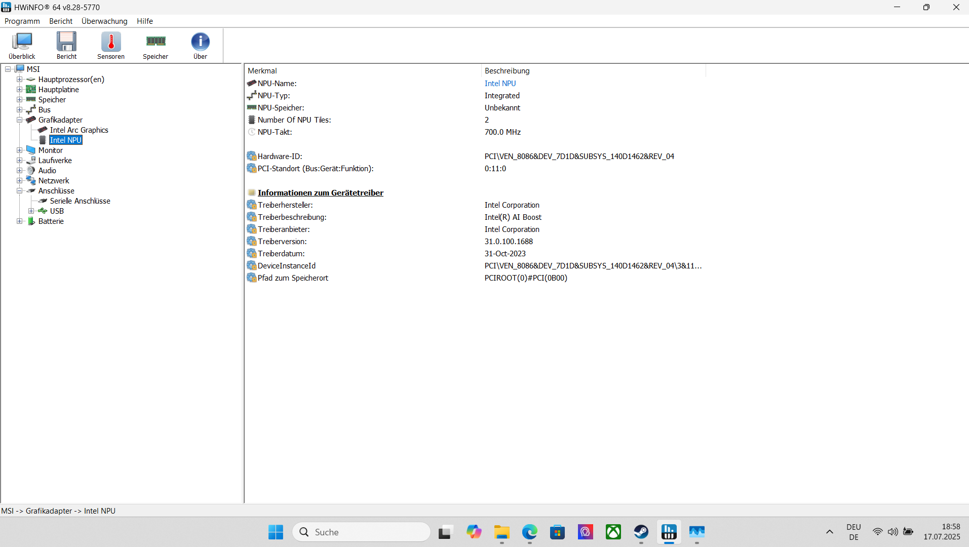The width and height of the screenshot is (969, 547).
Task: Click the NPU-Speicher row icon
Action: [x=252, y=107]
